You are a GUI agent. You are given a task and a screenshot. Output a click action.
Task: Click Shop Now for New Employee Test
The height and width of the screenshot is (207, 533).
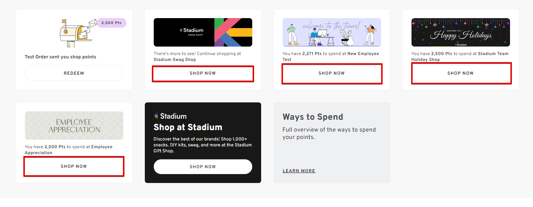click(x=332, y=73)
